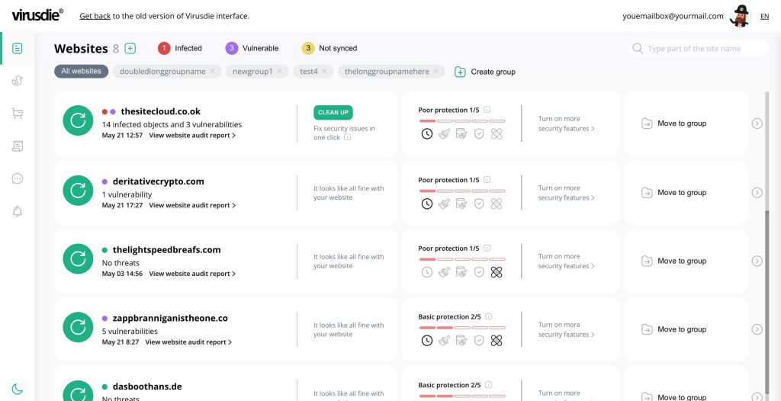Toggle auto cleanup brush for zappbranniganistheone.co
Screen dimensions: 781x401
point(445,340)
